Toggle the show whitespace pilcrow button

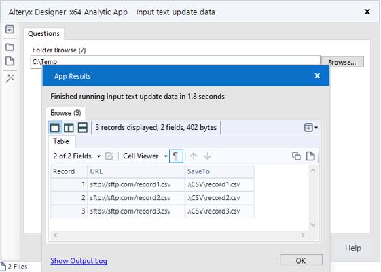click(x=176, y=156)
